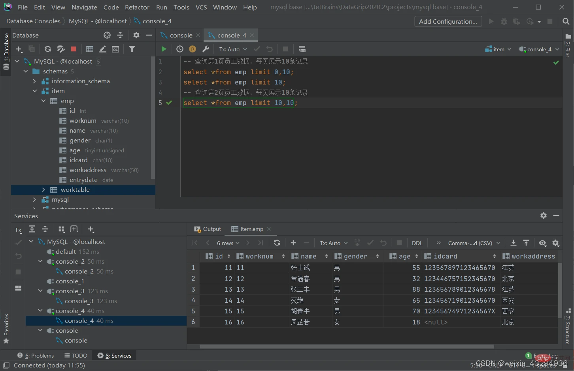Open console settings wrench icon
The height and width of the screenshot is (371, 574).
pos(206,49)
